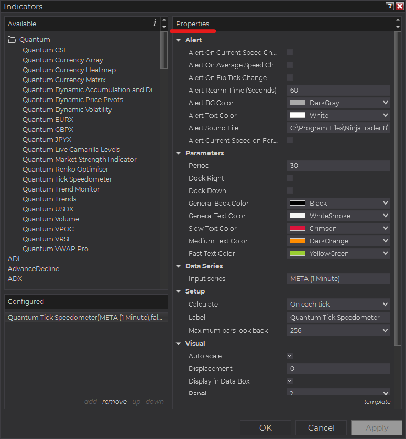Click Properties panel scroll-down arrow
The height and width of the screenshot is (439, 406).
[x=398, y=27]
